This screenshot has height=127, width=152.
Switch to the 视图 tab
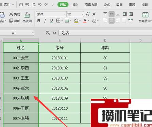click(x=145, y=5)
